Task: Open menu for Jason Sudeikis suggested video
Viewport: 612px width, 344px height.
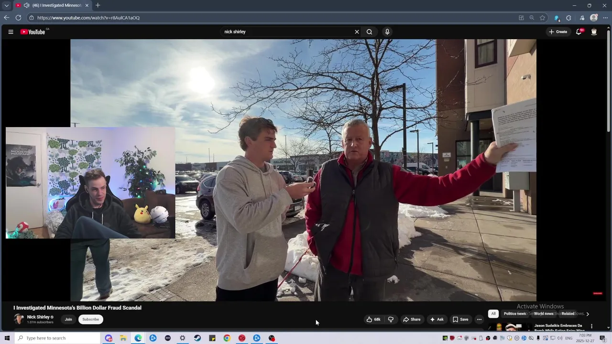Action: click(x=591, y=326)
